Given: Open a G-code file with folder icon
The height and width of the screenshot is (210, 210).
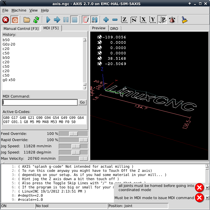Looking at the screenshot, I should 27,20.
